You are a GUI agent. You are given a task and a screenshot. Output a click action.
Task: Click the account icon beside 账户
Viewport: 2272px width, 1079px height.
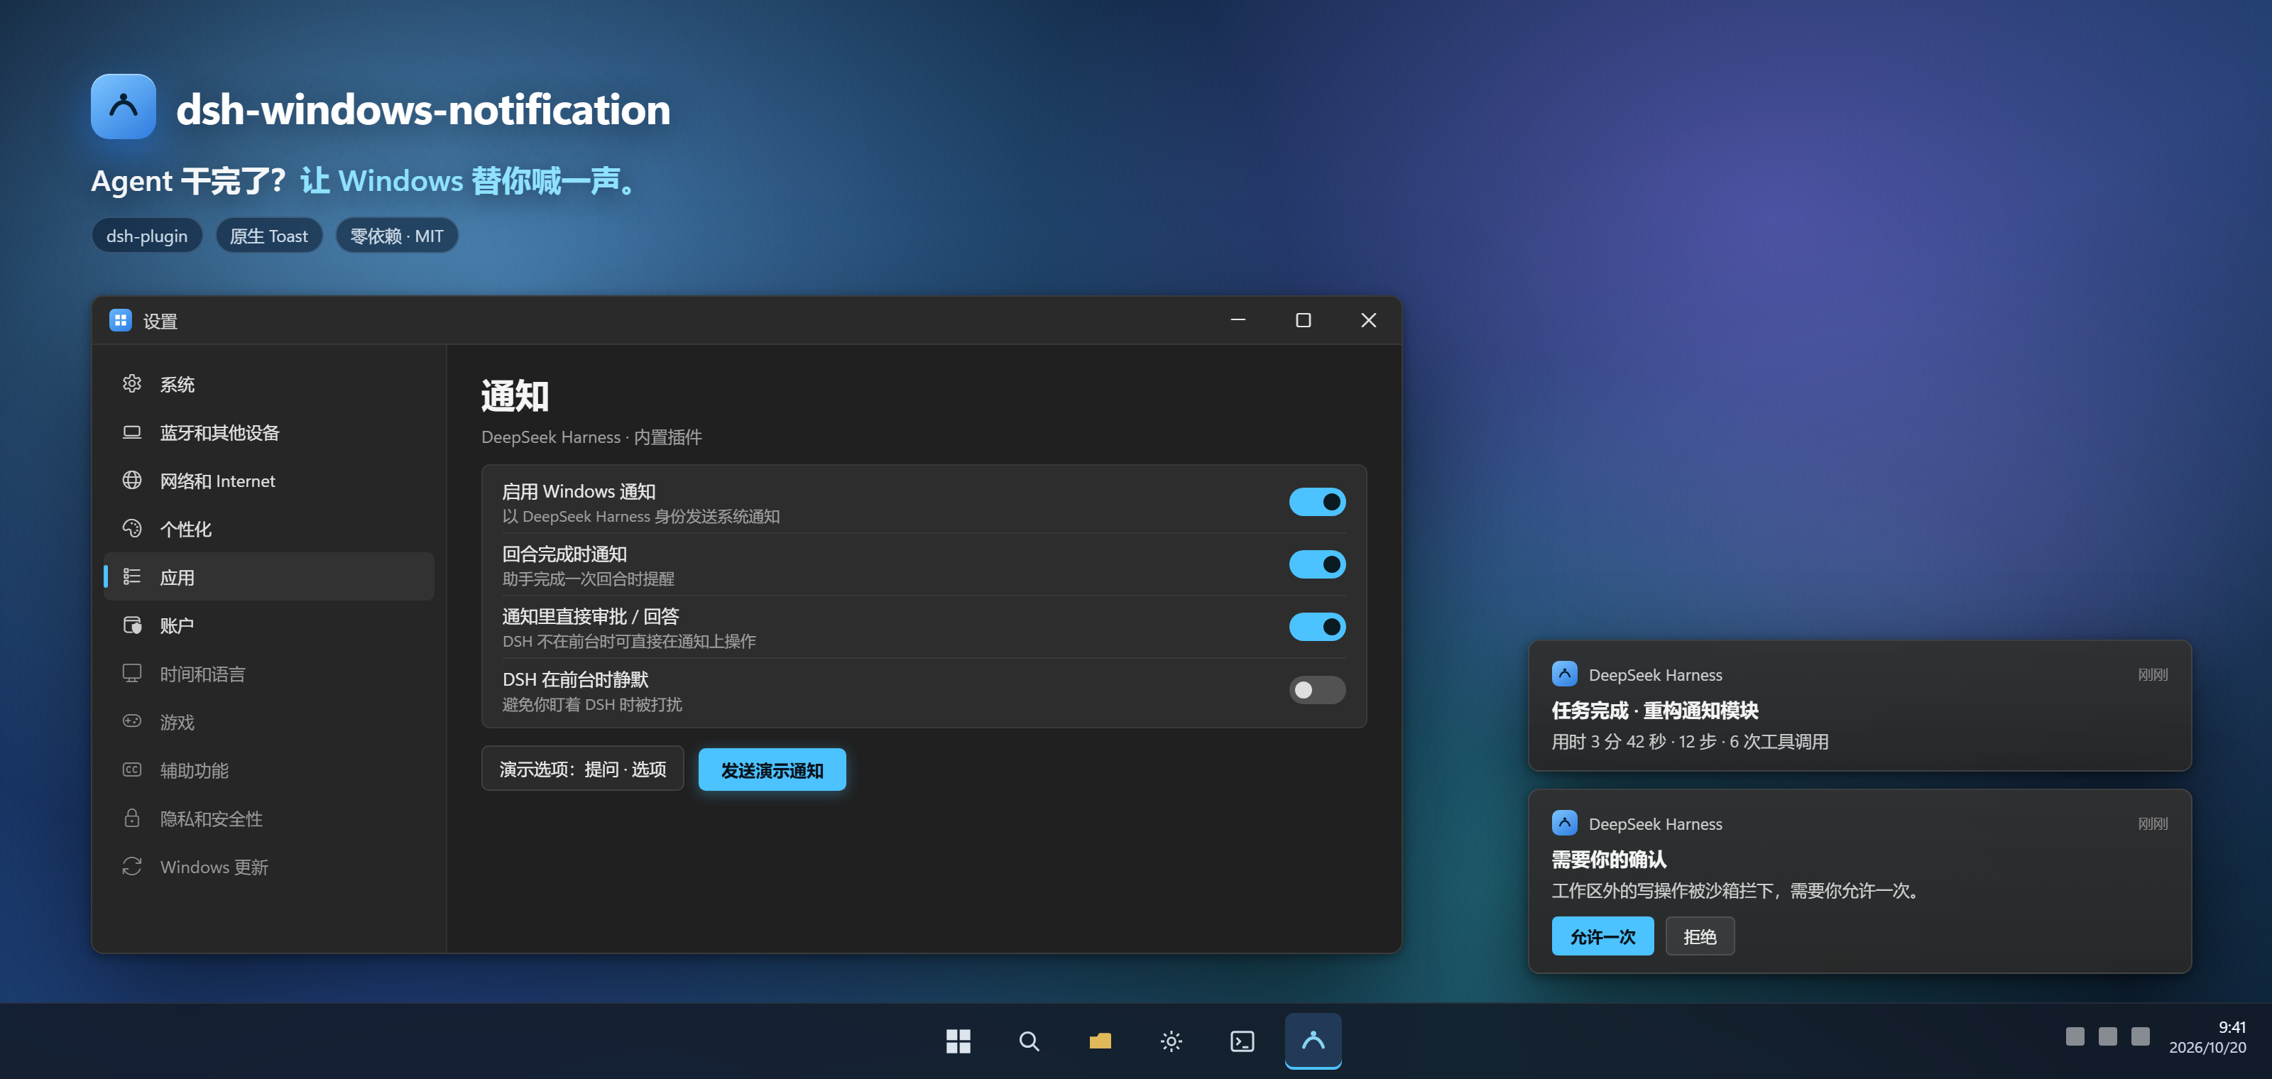(131, 625)
